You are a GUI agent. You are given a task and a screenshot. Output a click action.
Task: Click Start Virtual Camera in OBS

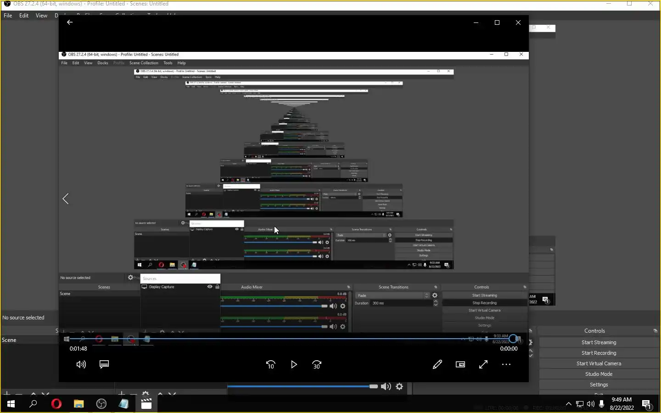pyautogui.click(x=599, y=363)
